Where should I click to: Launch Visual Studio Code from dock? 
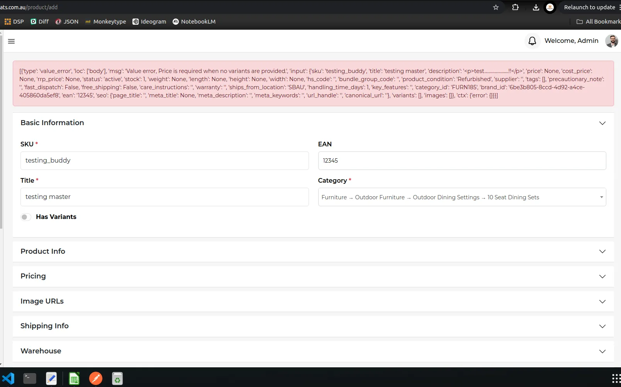[x=8, y=379]
